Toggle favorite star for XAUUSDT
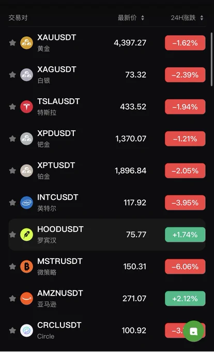214x352 pixels. coord(12,42)
